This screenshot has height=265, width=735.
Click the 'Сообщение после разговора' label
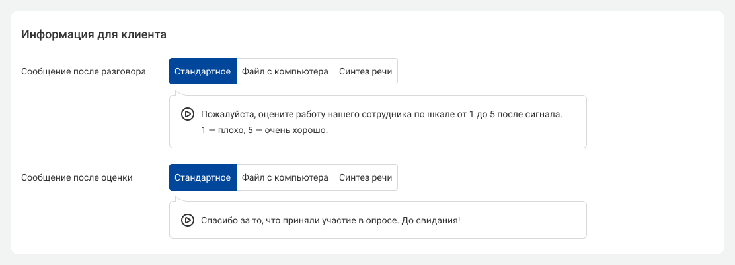click(83, 71)
